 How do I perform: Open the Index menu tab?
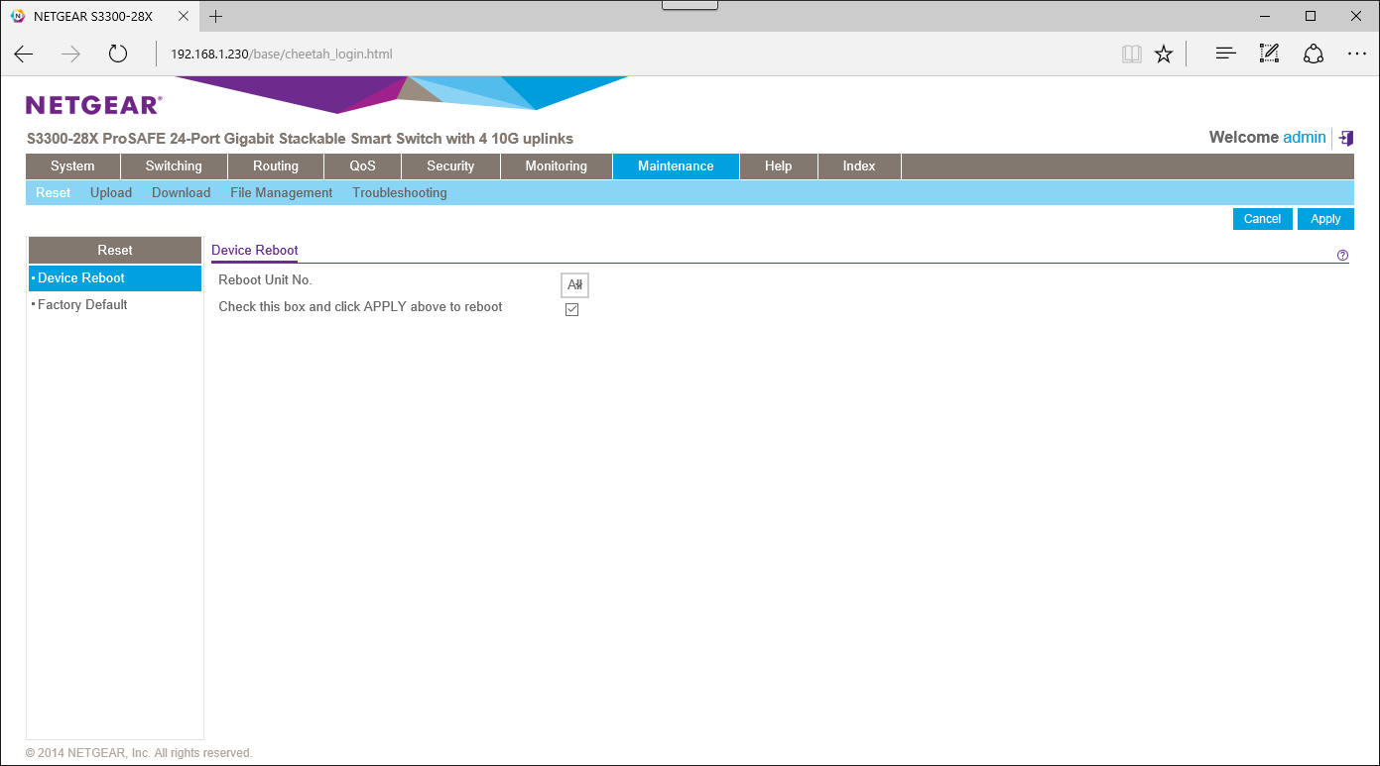pos(859,166)
